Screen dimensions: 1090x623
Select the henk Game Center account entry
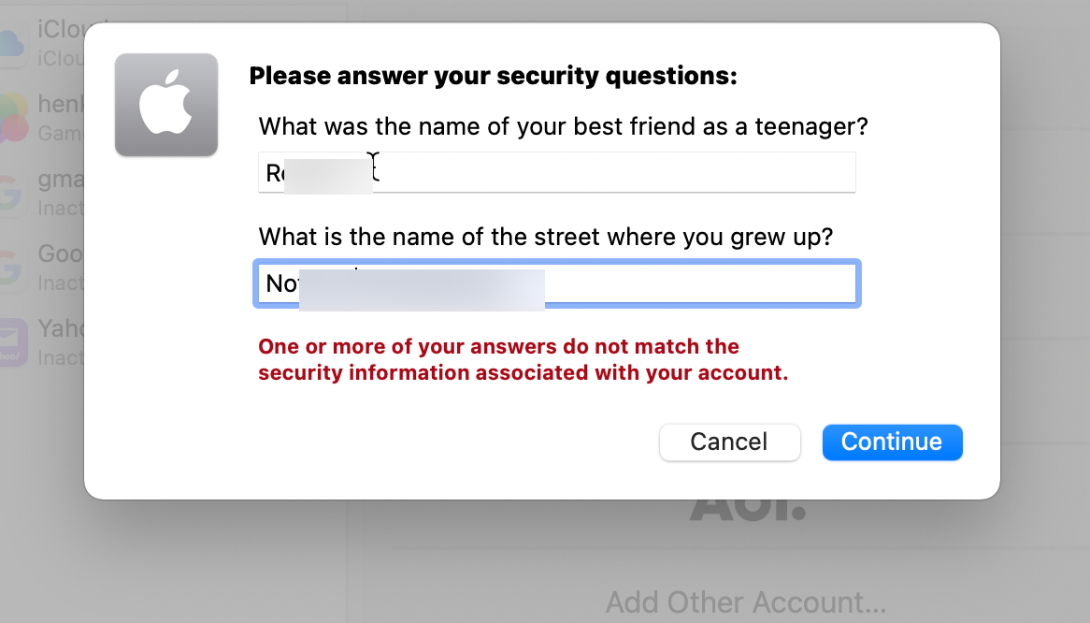(x=42, y=118)
